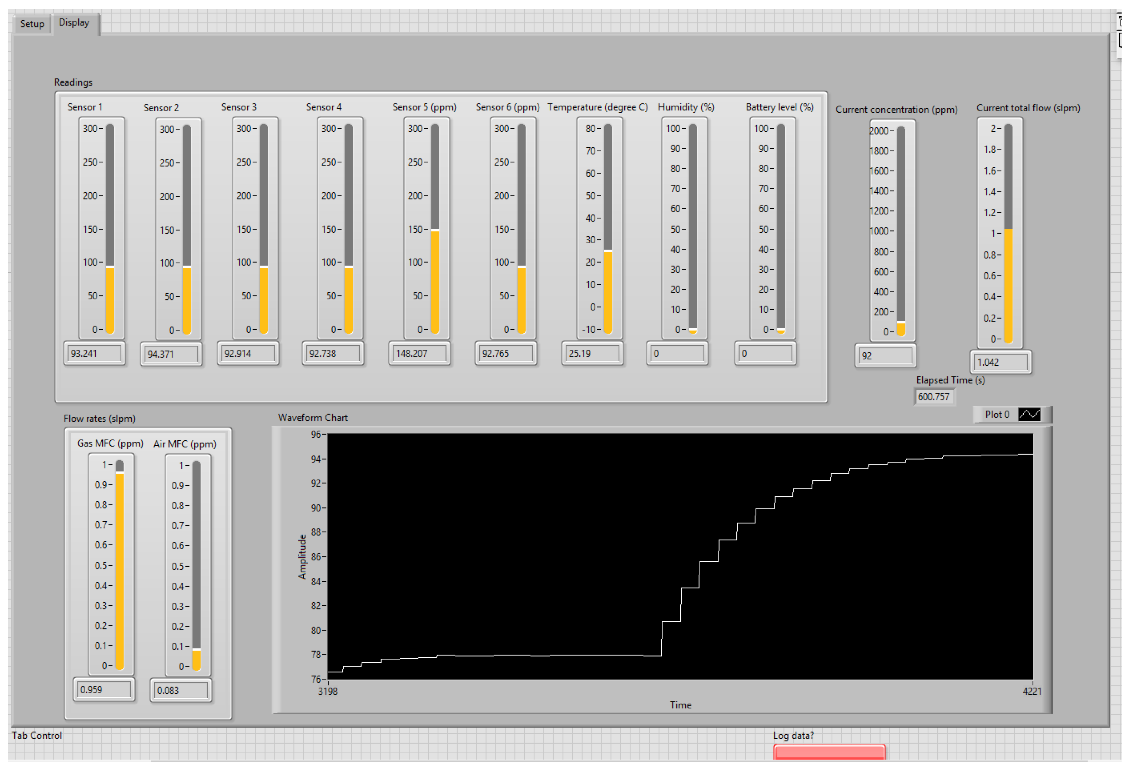This screenshot has width=1132, height=770.
Task: Click chart X-axis minimum value 3198
Action: tap(328, 692)
